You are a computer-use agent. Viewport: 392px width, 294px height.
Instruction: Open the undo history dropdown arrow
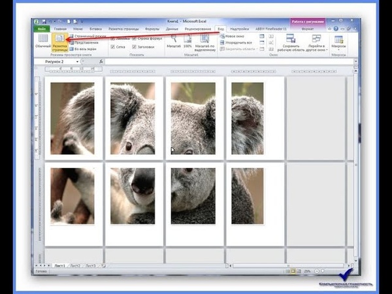(54, 22)
